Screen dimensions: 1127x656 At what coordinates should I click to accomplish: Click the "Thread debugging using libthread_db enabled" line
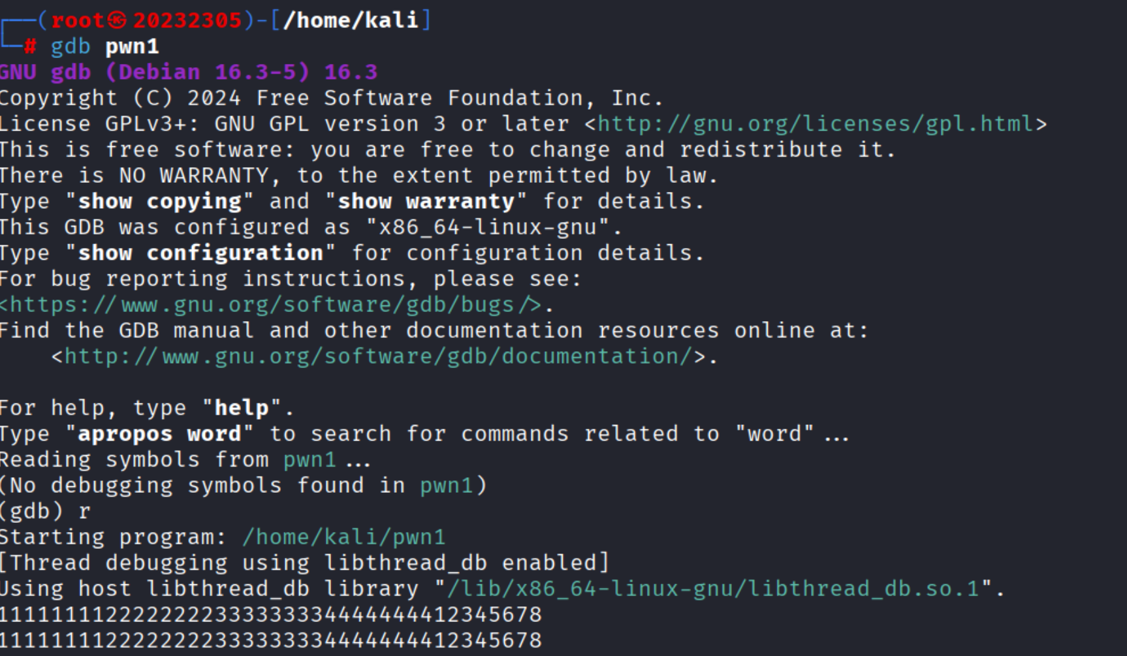[304, 563]
